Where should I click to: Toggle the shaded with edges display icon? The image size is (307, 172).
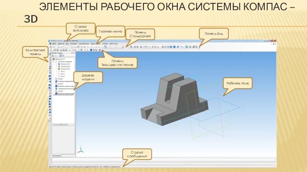tap(174, 47)
